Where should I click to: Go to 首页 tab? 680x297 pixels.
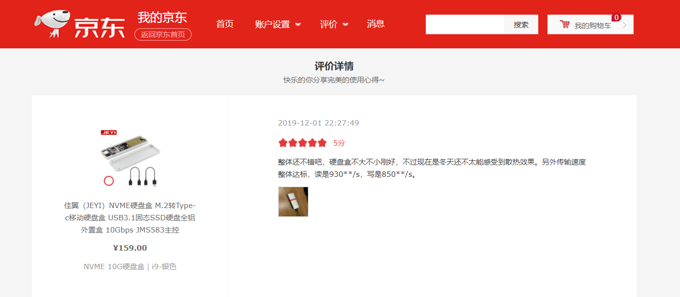[x=225, y=24]
